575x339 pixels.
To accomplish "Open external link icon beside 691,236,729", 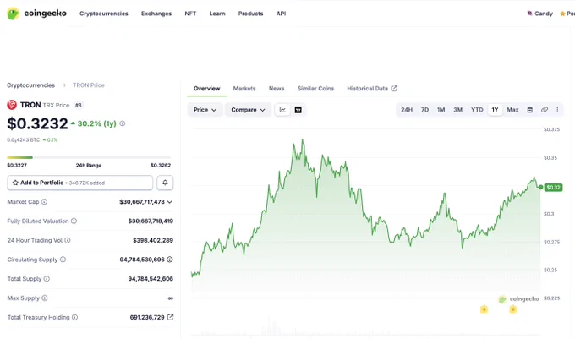I will 170,317.
